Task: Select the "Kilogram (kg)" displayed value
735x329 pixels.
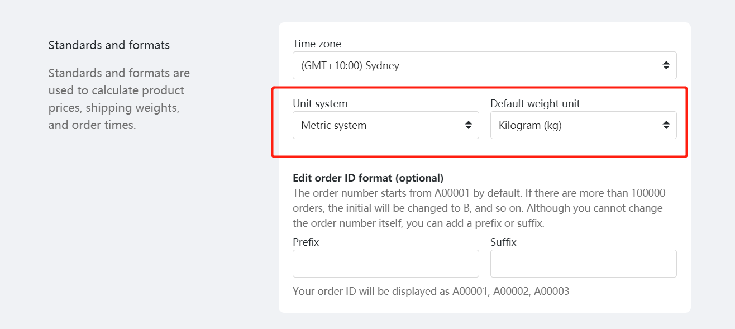Action: (526, 125)
